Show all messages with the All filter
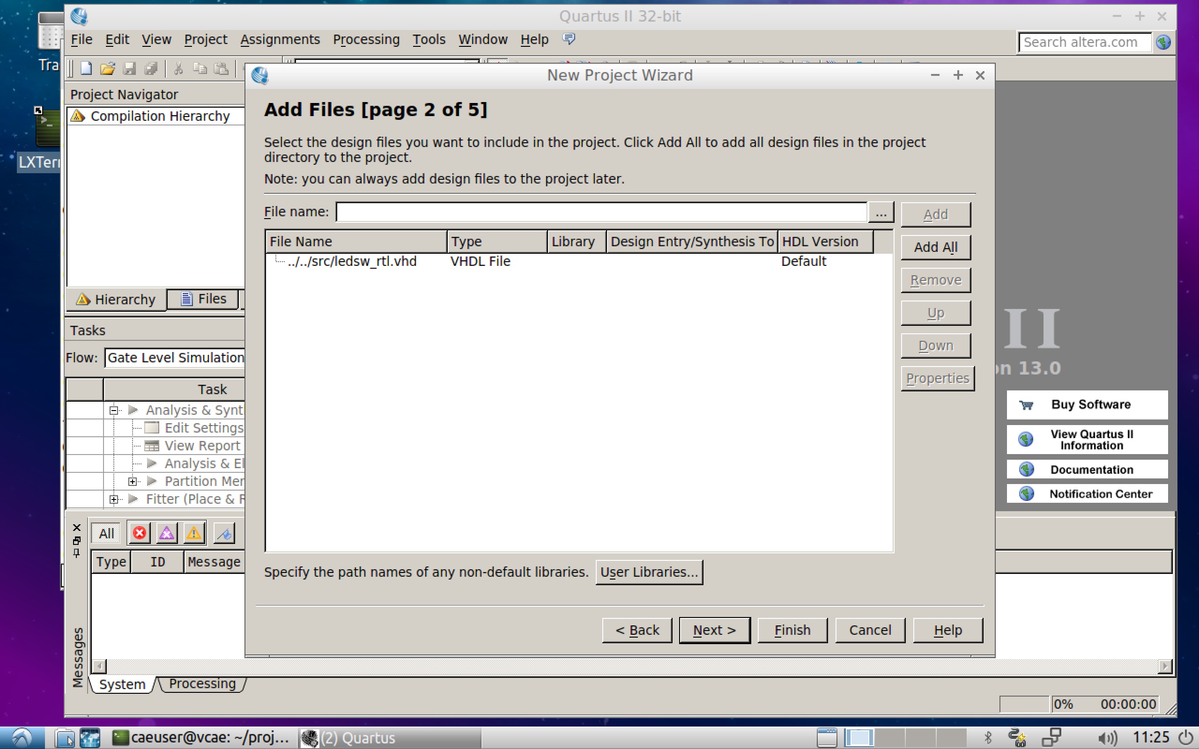 pos(106,534)
